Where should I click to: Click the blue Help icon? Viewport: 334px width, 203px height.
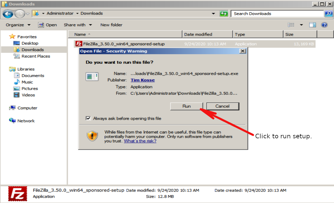click(x=324, y=25)
